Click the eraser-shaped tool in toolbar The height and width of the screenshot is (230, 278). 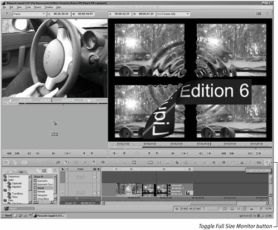point(58,162)
